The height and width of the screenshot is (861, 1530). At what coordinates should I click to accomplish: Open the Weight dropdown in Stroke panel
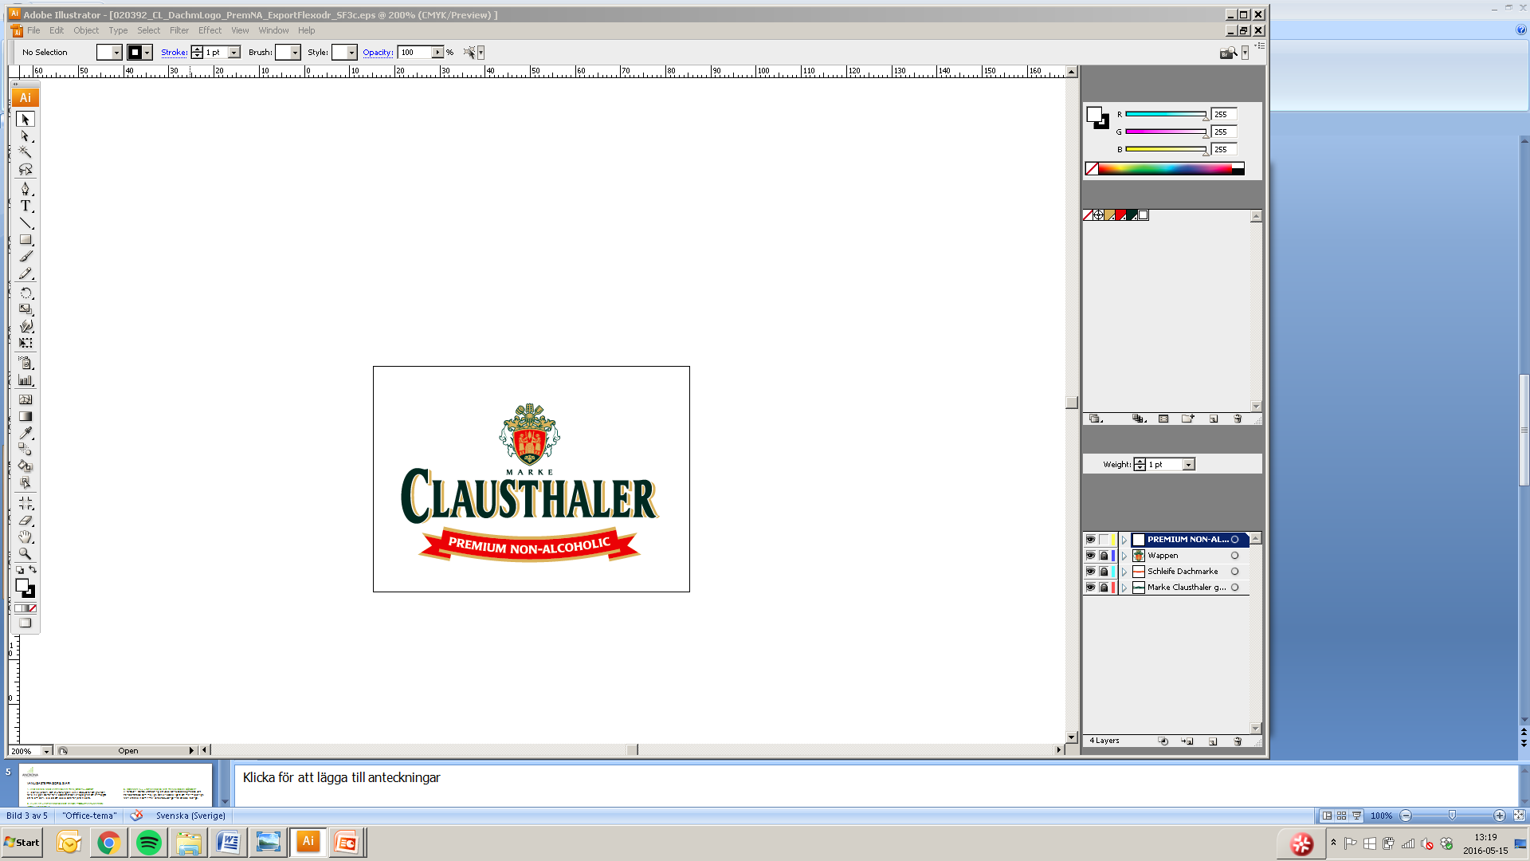coord(1188,465)
